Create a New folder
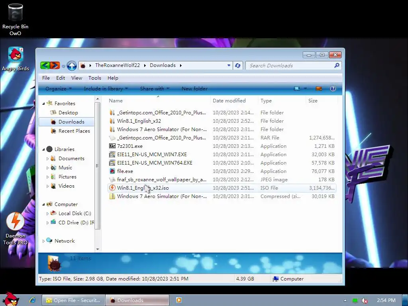The height and width of the screenshot is (306, 408). [194, 89]
